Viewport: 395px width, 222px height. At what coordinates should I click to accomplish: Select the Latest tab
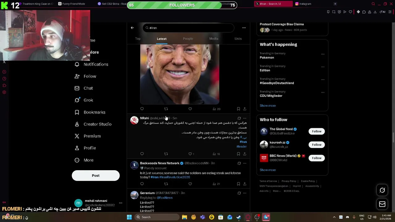coord(161,39)
